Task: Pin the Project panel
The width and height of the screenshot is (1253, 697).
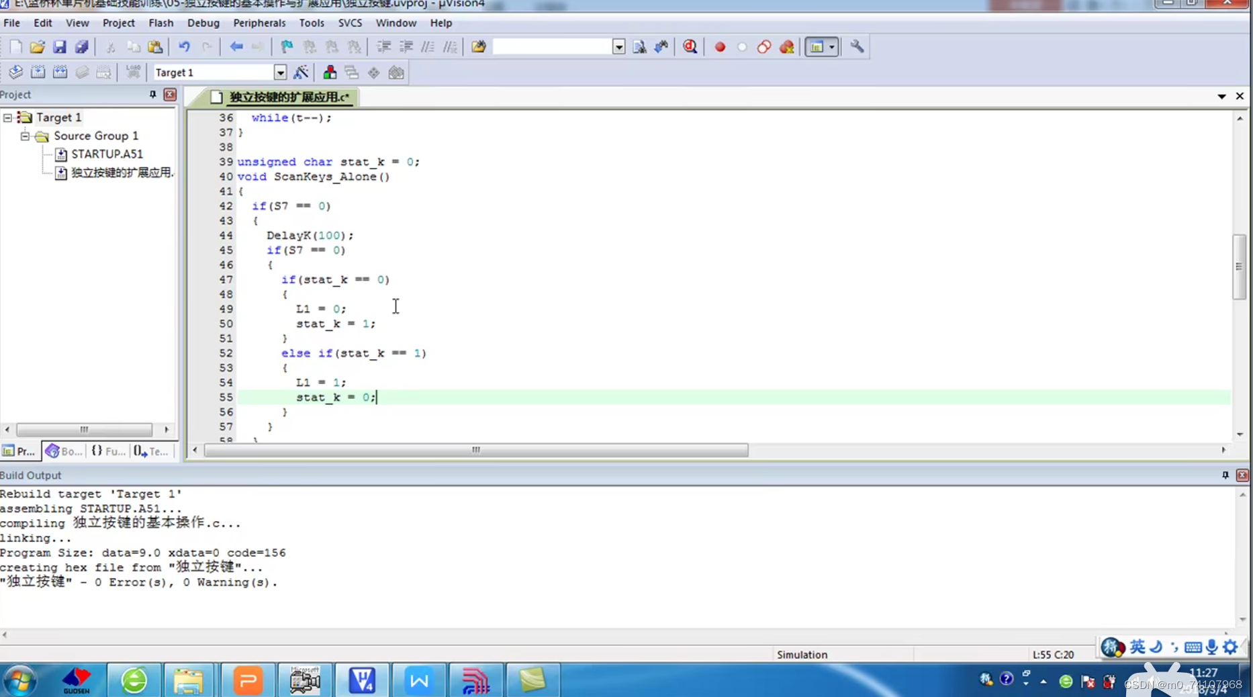Action: point(152,95)
